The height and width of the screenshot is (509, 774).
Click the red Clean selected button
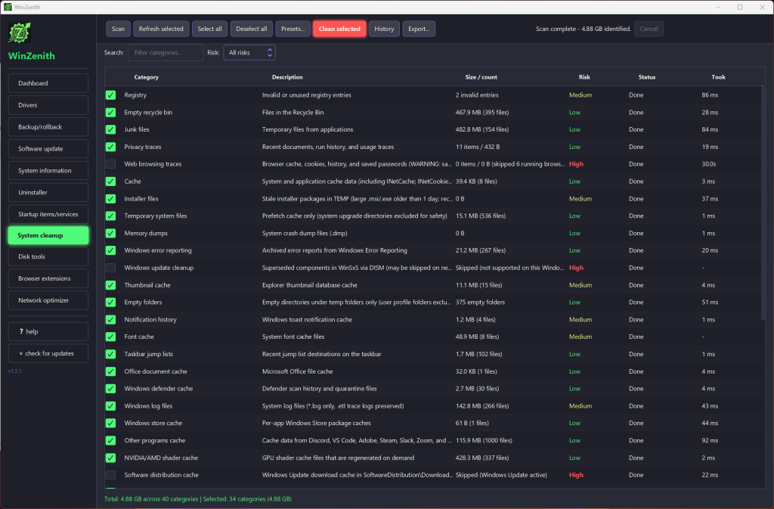339,29
